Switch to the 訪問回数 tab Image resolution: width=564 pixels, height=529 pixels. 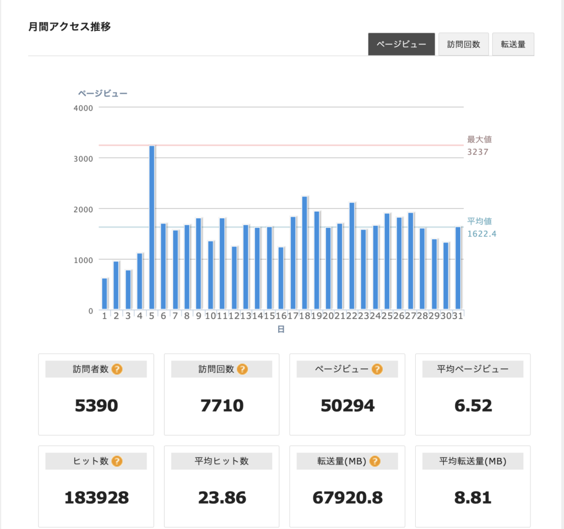(x=463, y=45)
